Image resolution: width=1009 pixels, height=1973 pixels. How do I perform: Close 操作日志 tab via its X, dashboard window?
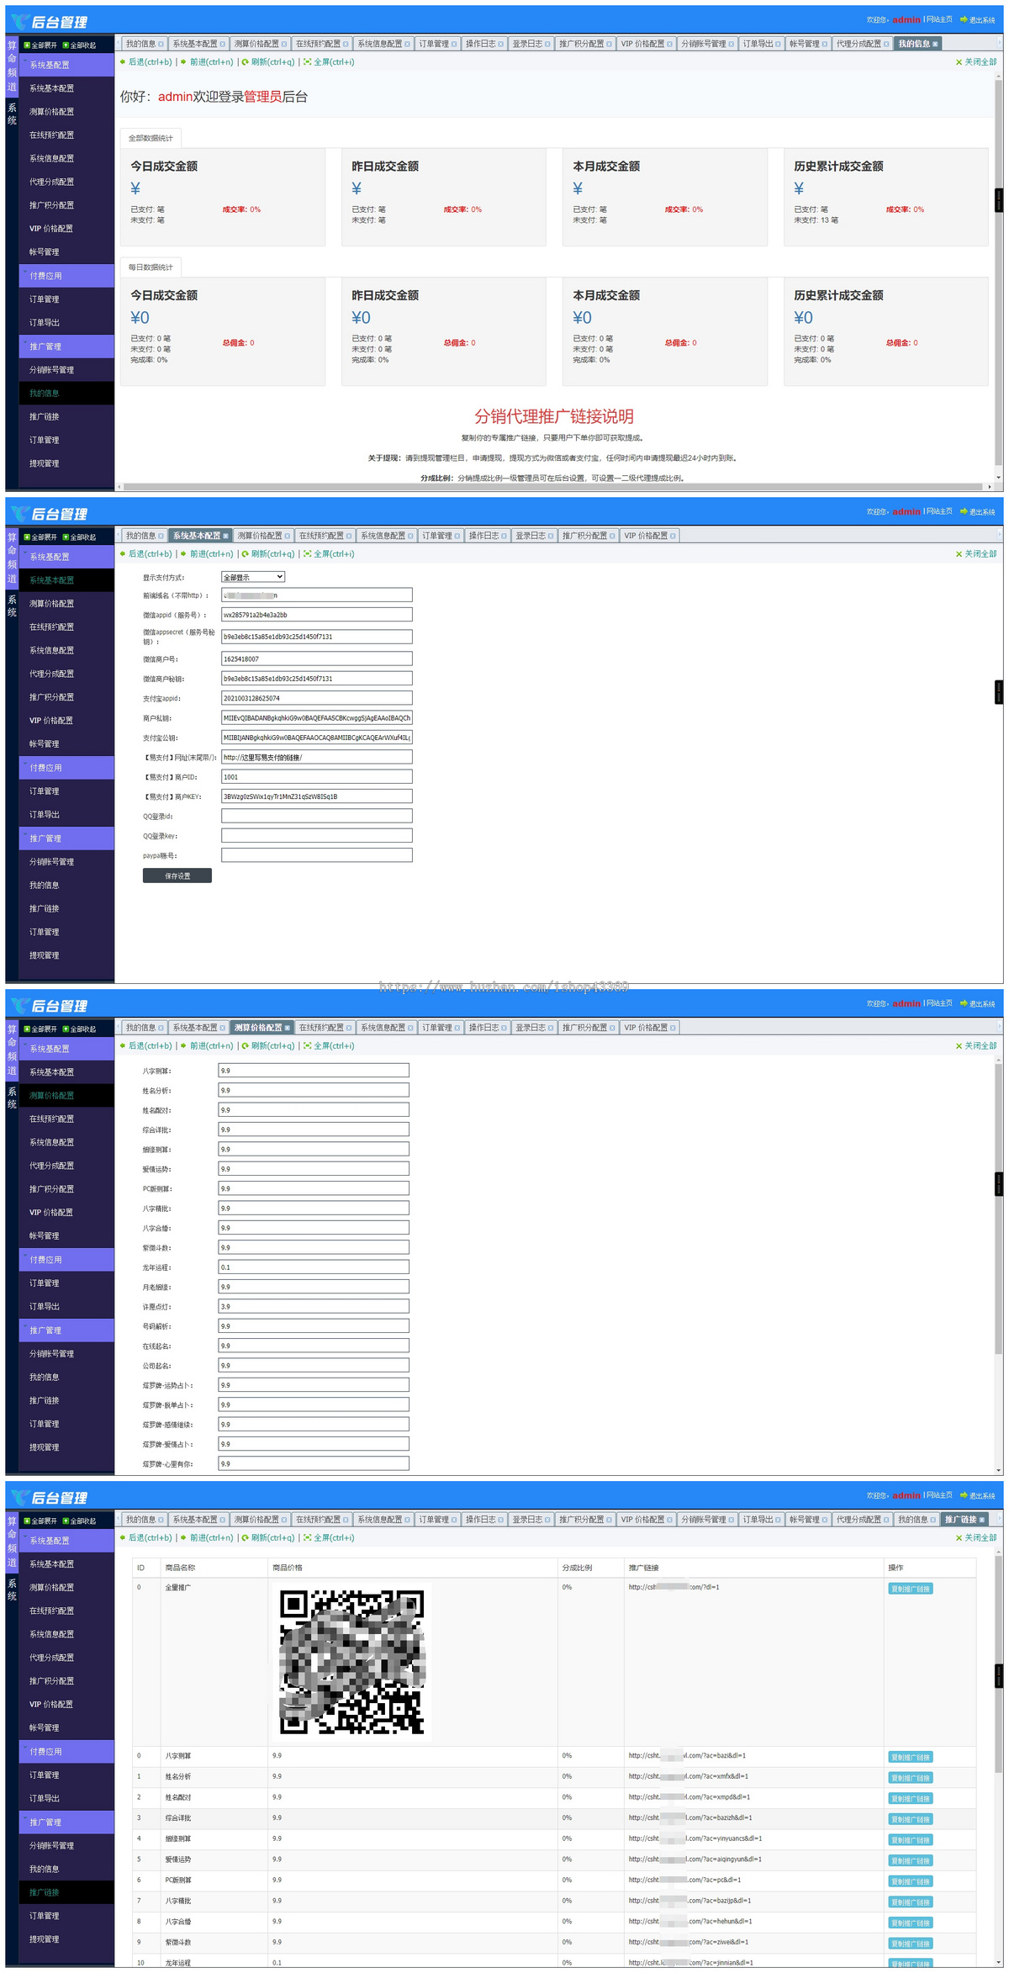click(501, 45)
